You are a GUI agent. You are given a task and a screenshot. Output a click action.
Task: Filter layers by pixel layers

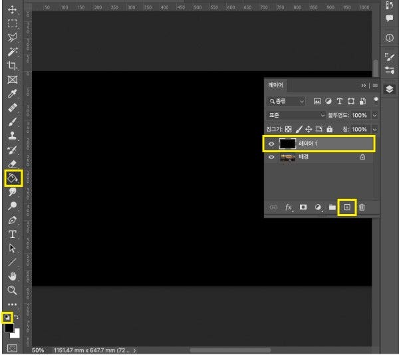(x=317, y=101)
